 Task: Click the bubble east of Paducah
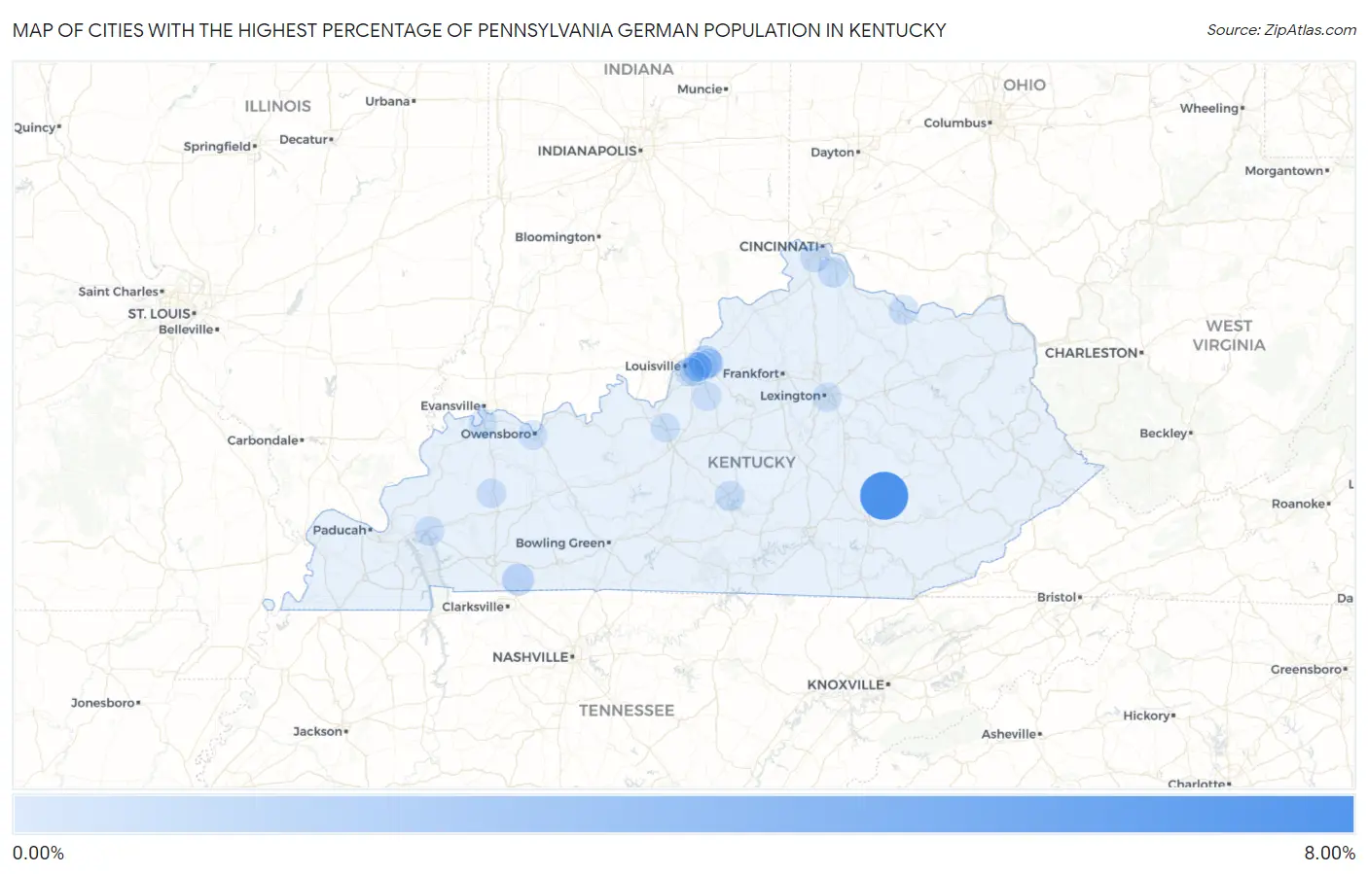click(429, 532)
